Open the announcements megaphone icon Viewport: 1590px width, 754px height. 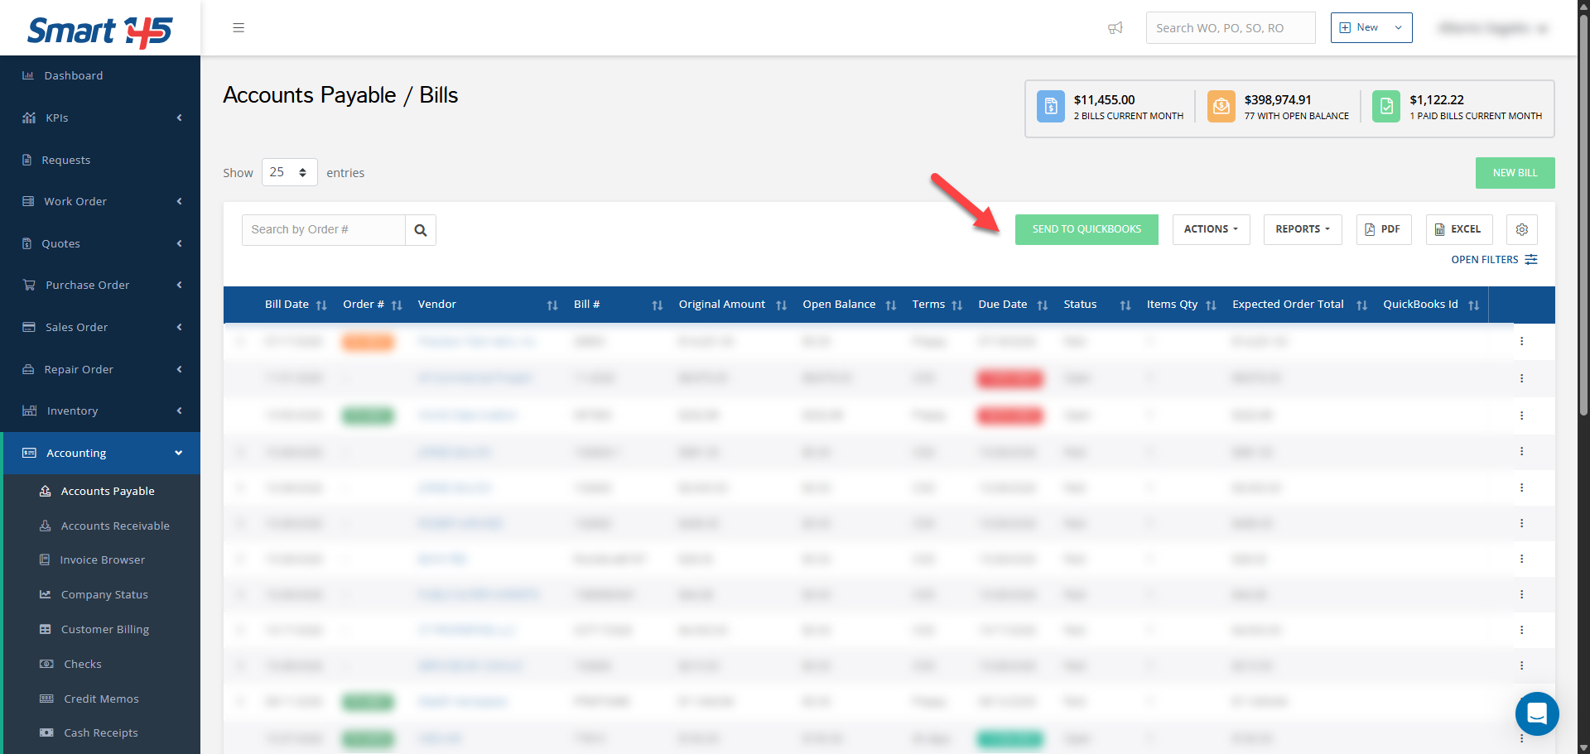pyautogui.click(x=1115, y=28)
